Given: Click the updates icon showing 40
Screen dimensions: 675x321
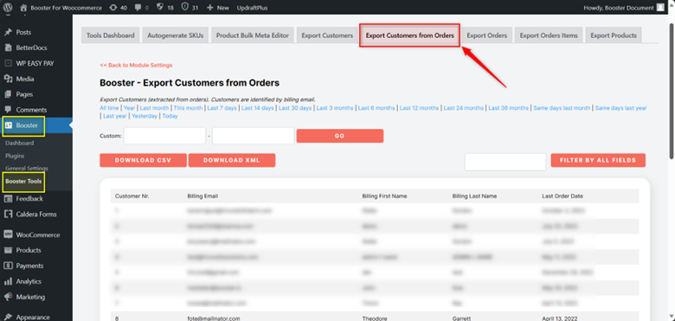Looking at the screenshot, I should click(113, 7).
